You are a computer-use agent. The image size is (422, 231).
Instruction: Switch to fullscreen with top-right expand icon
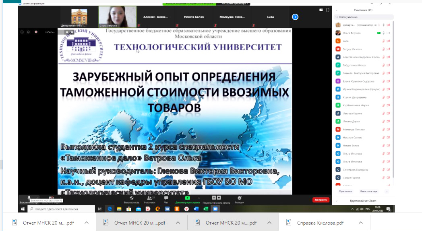click(x=327, y=10)
